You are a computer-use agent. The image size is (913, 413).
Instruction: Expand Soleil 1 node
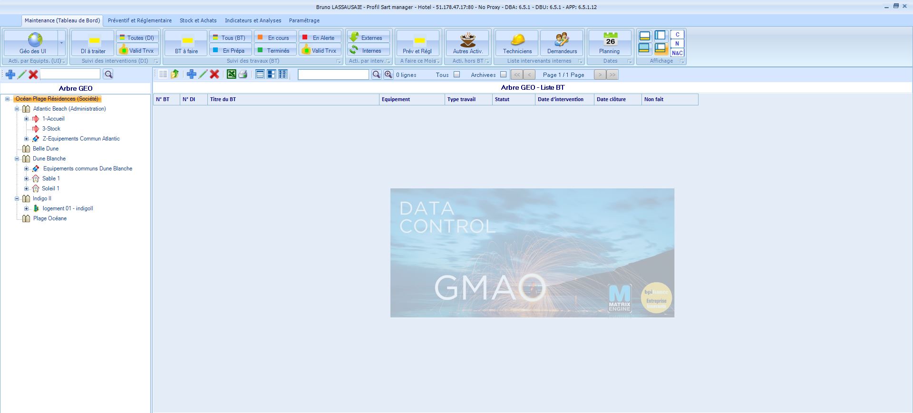coord(27,188)
